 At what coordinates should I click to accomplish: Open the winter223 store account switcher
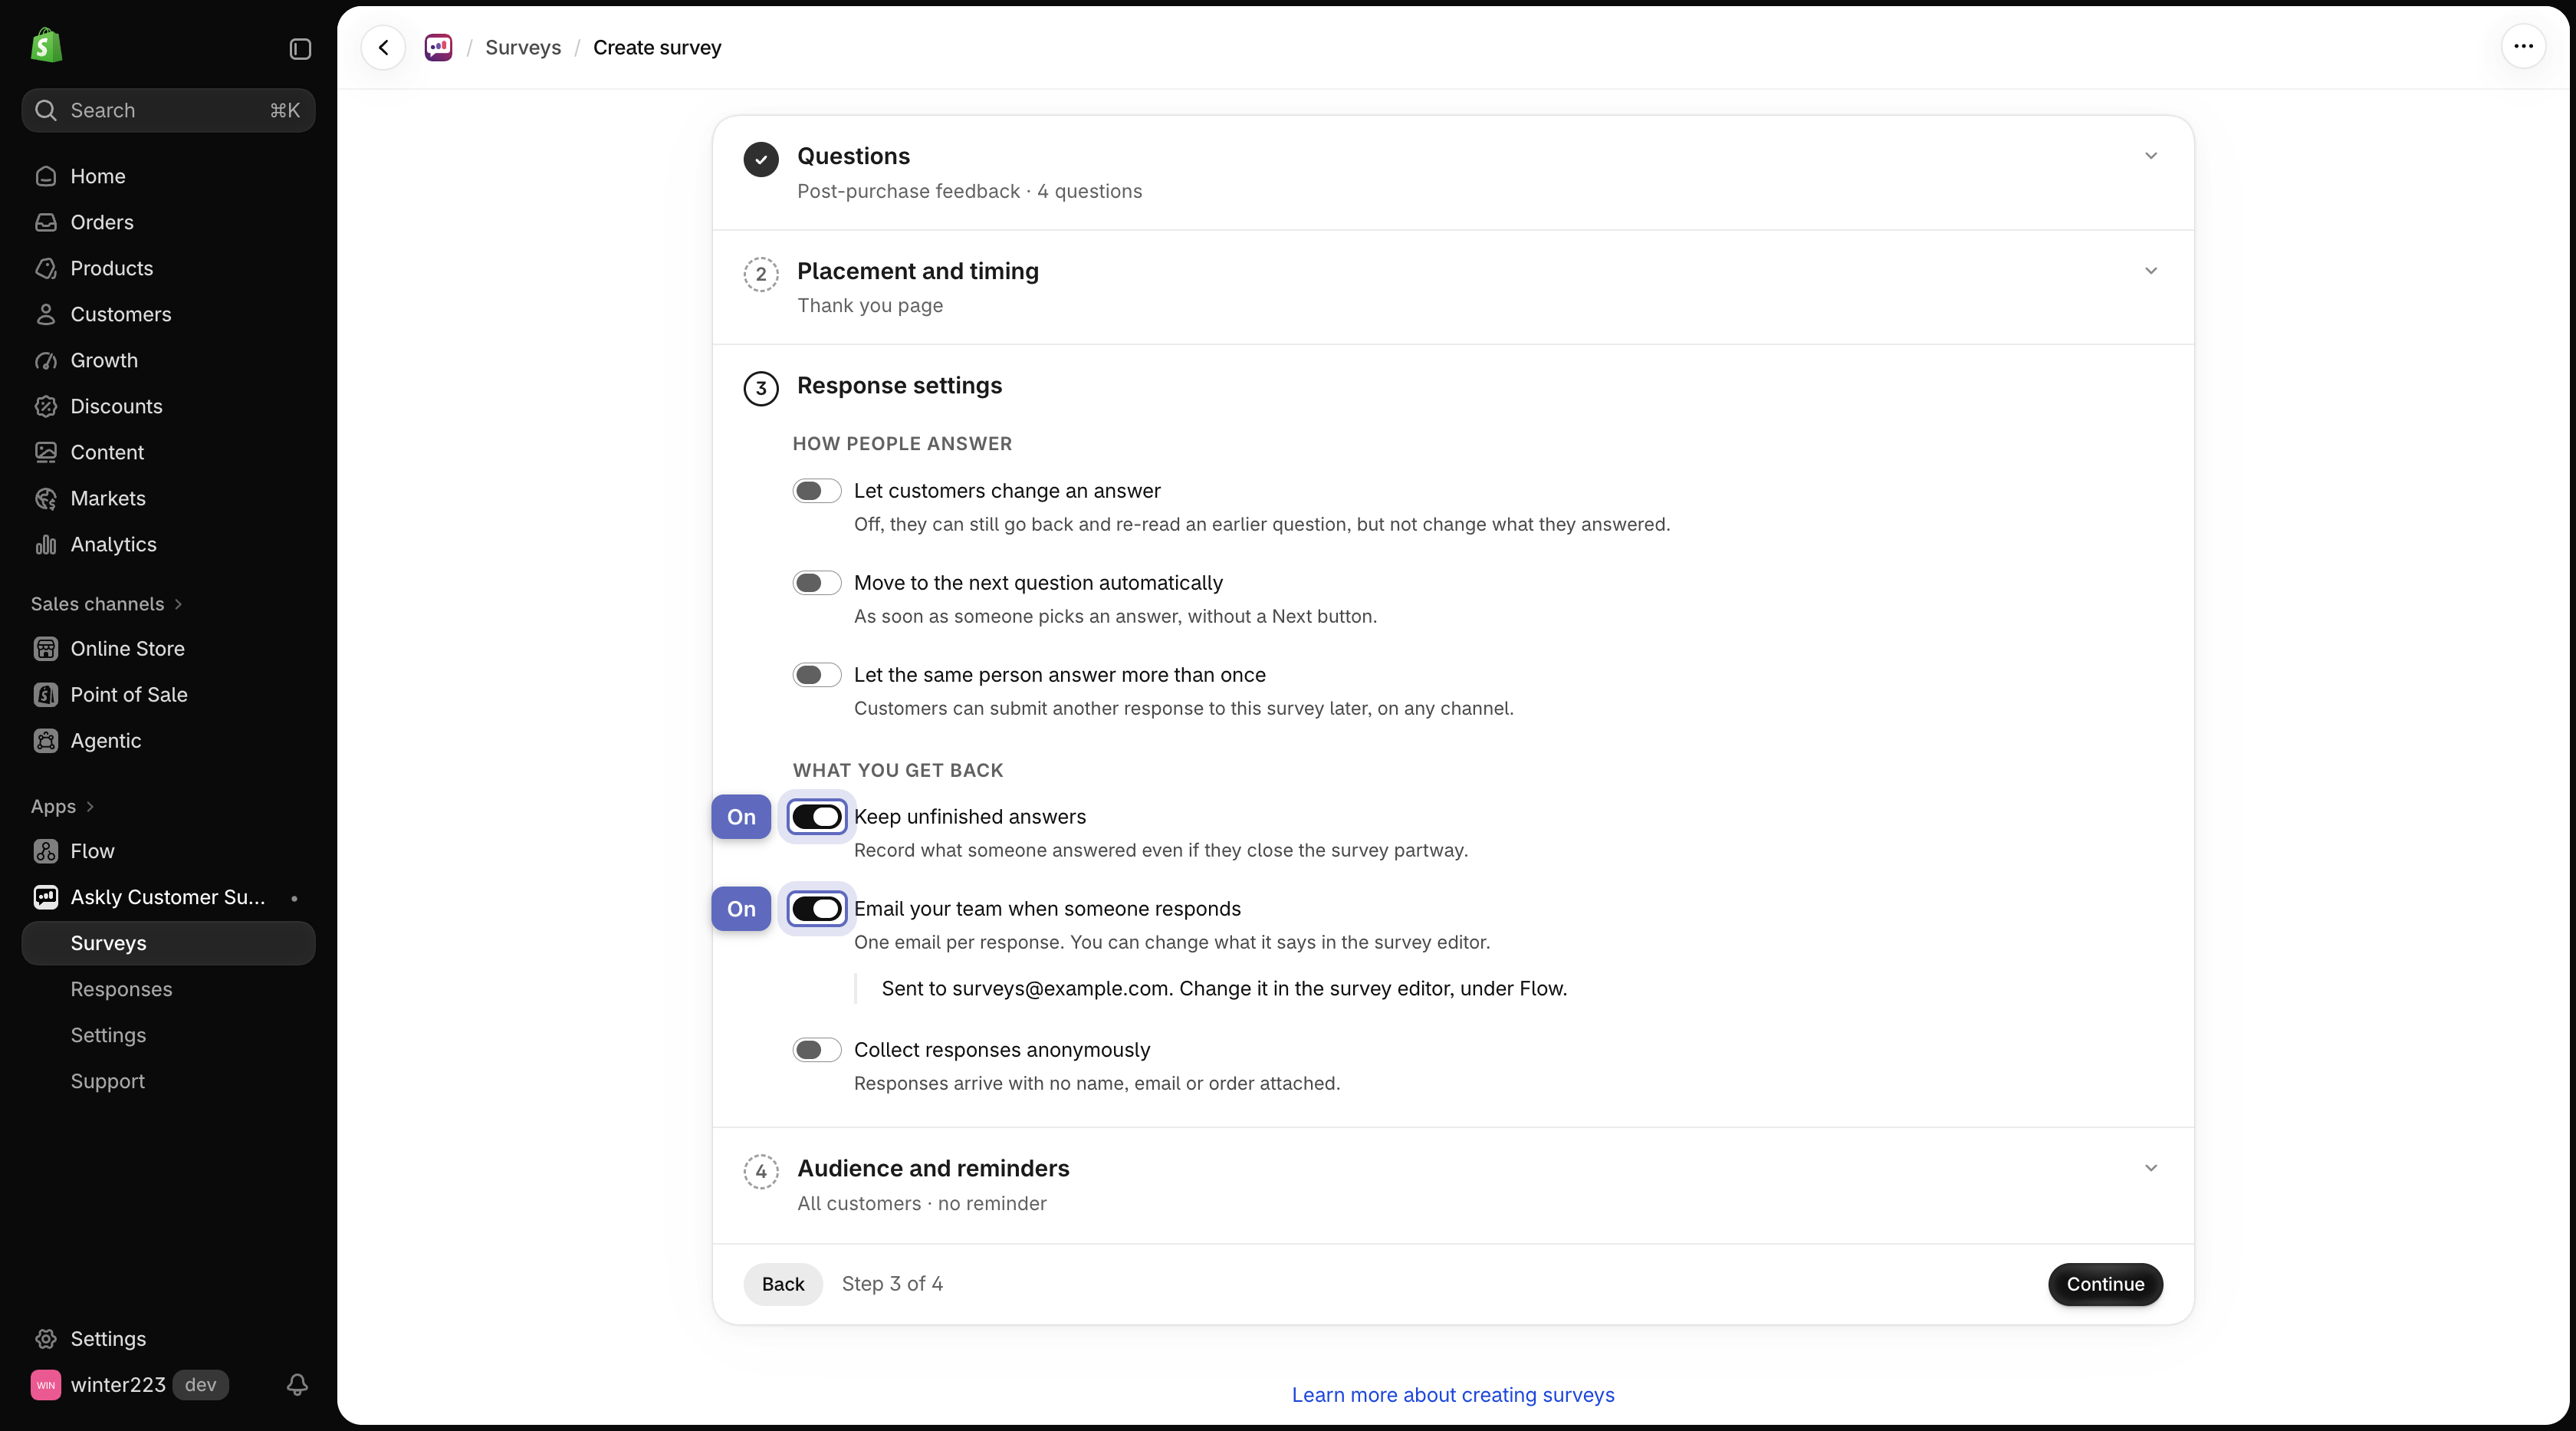pos(130,1384)
